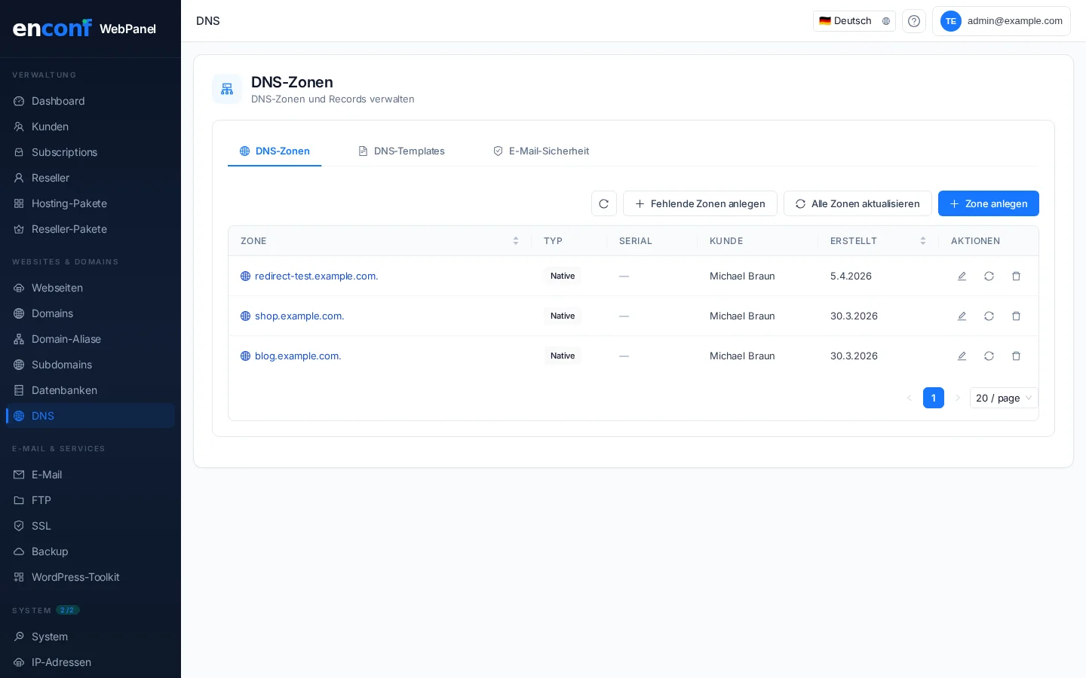Click the trash icon for blog.example.com

point(1016,356)
